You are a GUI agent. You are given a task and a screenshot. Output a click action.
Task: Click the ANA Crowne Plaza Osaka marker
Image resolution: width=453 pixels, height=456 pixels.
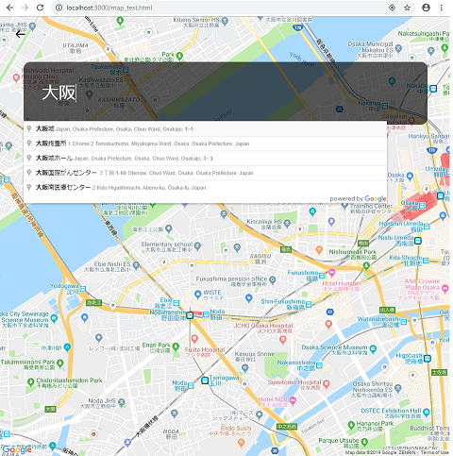pyautogui.click(x=445, y=288)
